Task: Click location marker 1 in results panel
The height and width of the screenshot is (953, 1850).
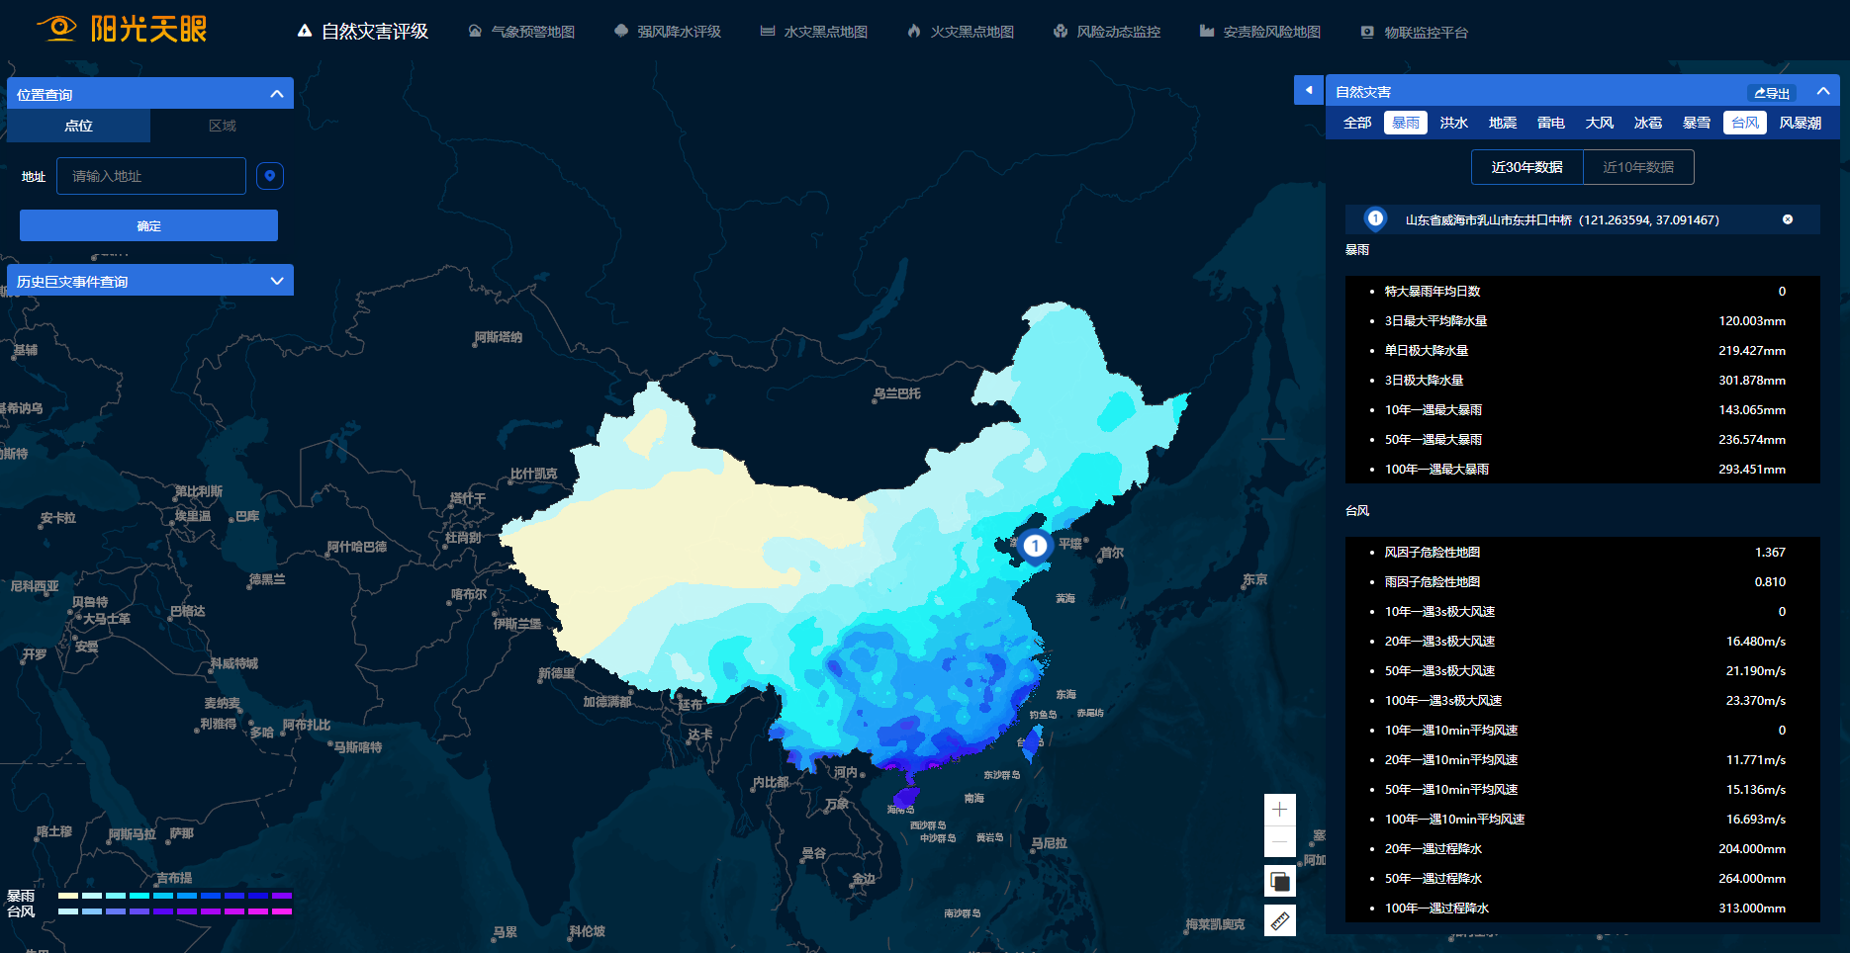Action: [1375, 218]
